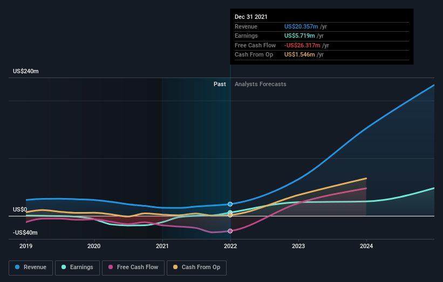
Task: Click the -US$26.317m free cash flow value
Action: point(302,45)
